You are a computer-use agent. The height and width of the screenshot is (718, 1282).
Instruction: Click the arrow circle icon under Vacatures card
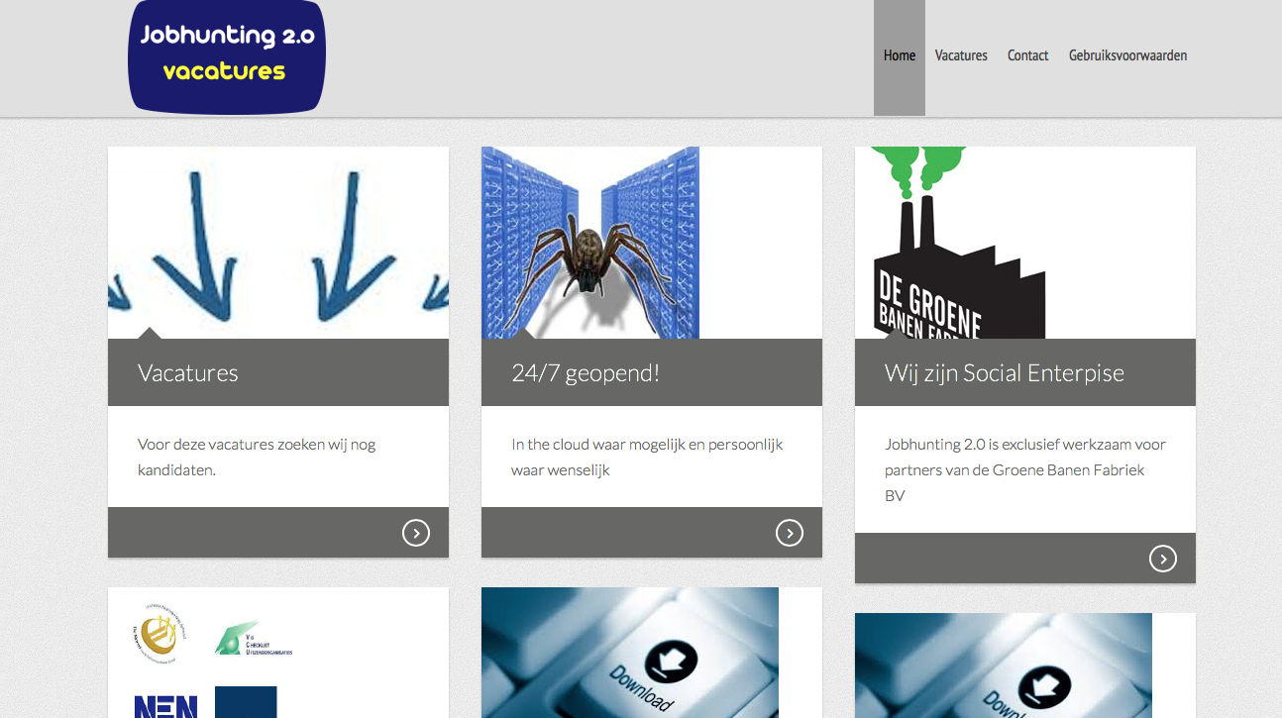[x=416, y=533]
